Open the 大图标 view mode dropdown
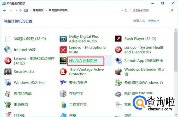The height and width of the screenshot is (117, 178). (153, 21)
